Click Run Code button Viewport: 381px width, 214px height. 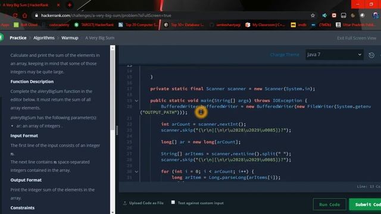[x=329, y=204]
